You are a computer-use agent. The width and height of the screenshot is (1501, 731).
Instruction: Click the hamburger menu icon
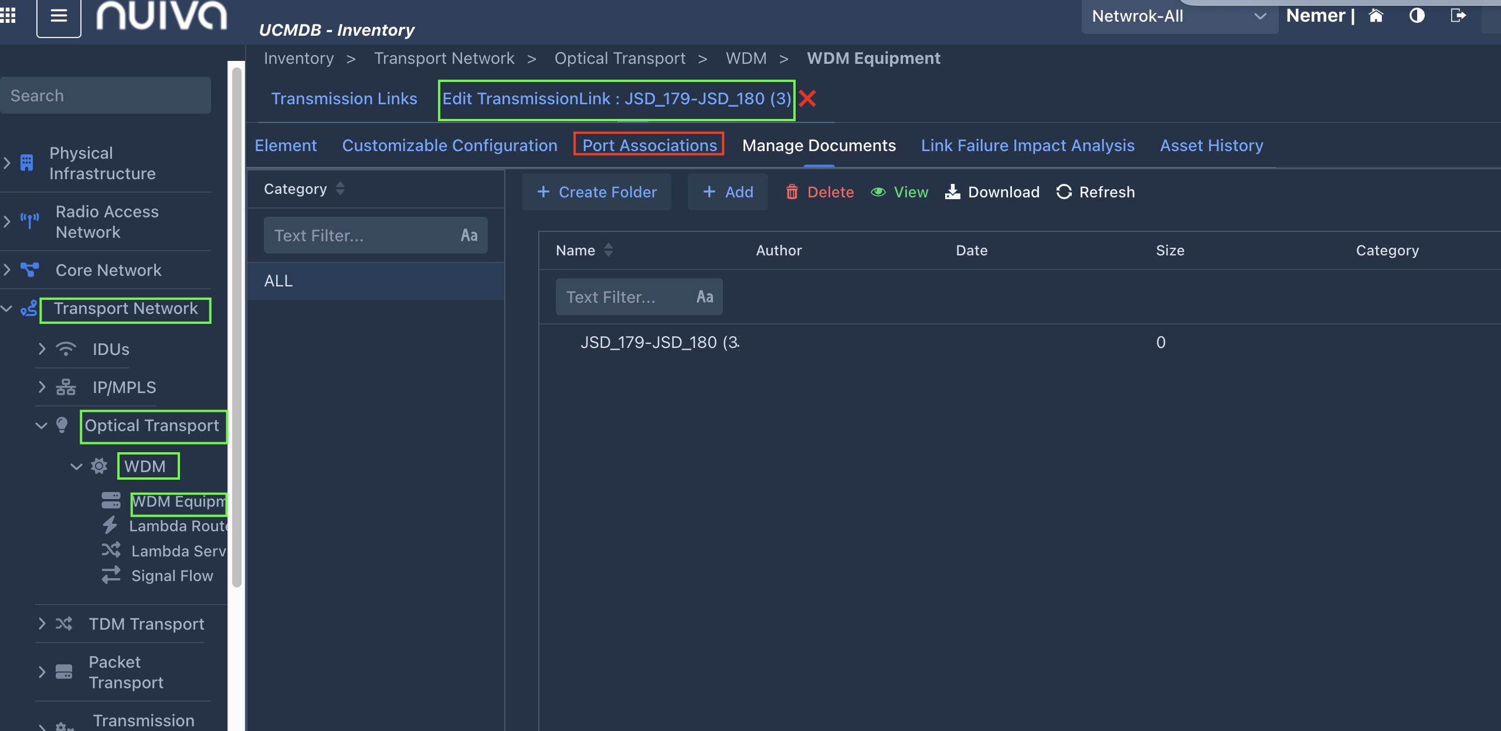(59, 16)
